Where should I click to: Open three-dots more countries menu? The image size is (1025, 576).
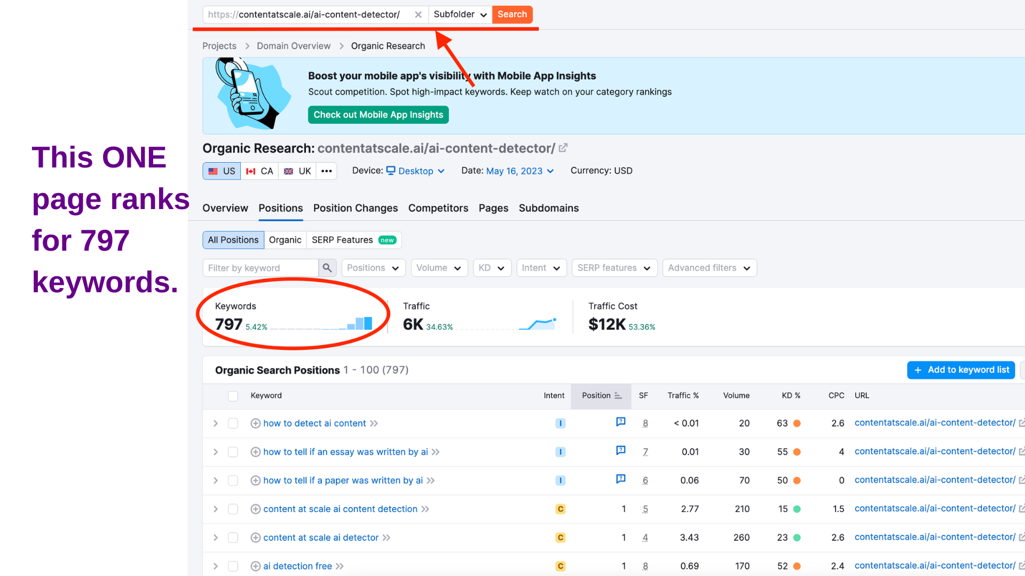327,171
